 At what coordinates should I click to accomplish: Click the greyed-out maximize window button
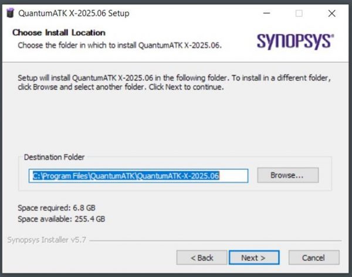[299, 13]
